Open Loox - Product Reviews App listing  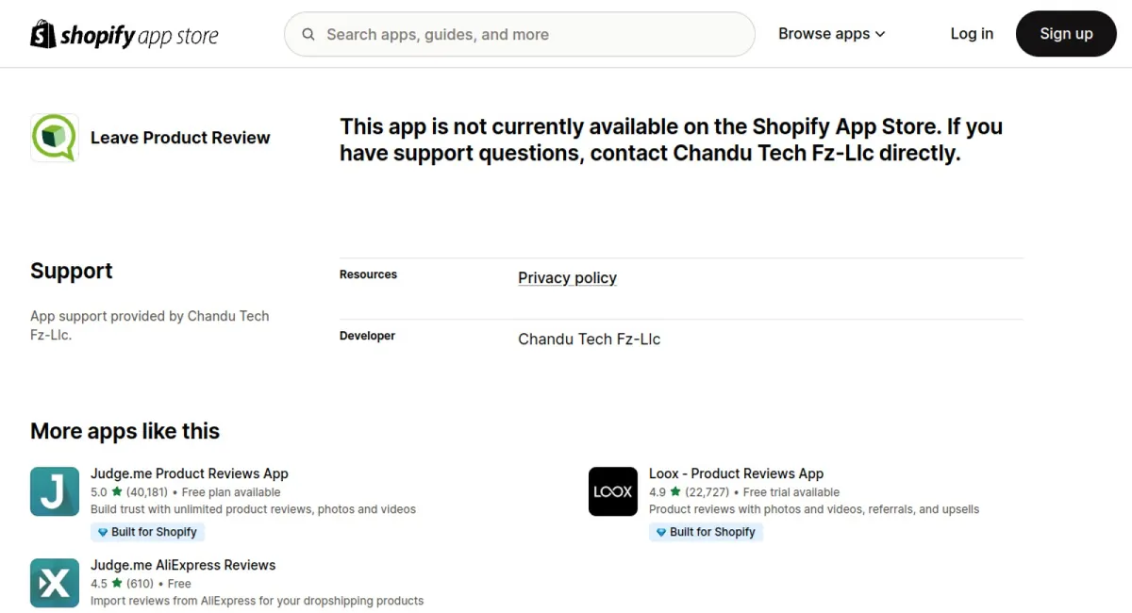point(736,473)
